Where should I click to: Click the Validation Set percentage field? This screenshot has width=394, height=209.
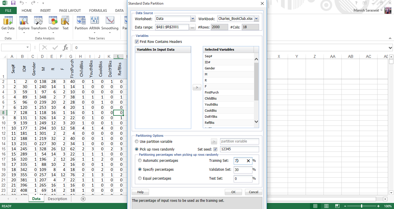[243, 170]
